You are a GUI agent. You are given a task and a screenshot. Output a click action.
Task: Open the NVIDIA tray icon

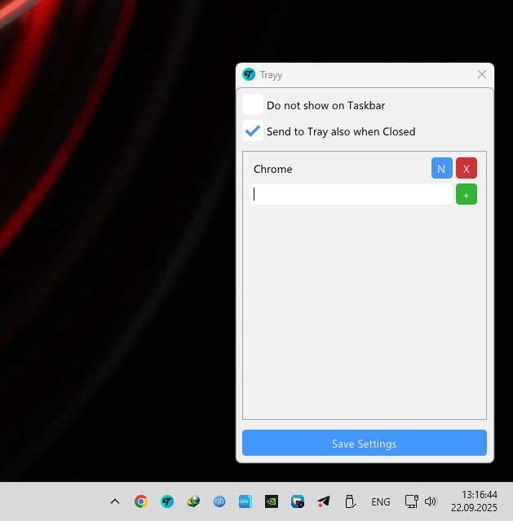pyautogui.click(x=272, y=501)
